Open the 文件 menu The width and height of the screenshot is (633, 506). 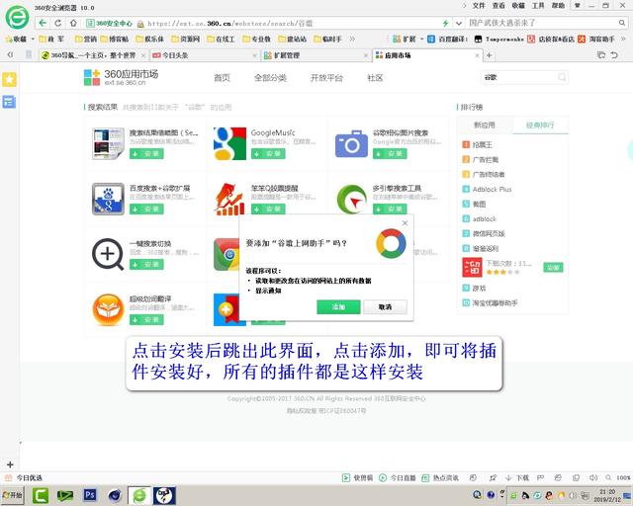(479, 5)
